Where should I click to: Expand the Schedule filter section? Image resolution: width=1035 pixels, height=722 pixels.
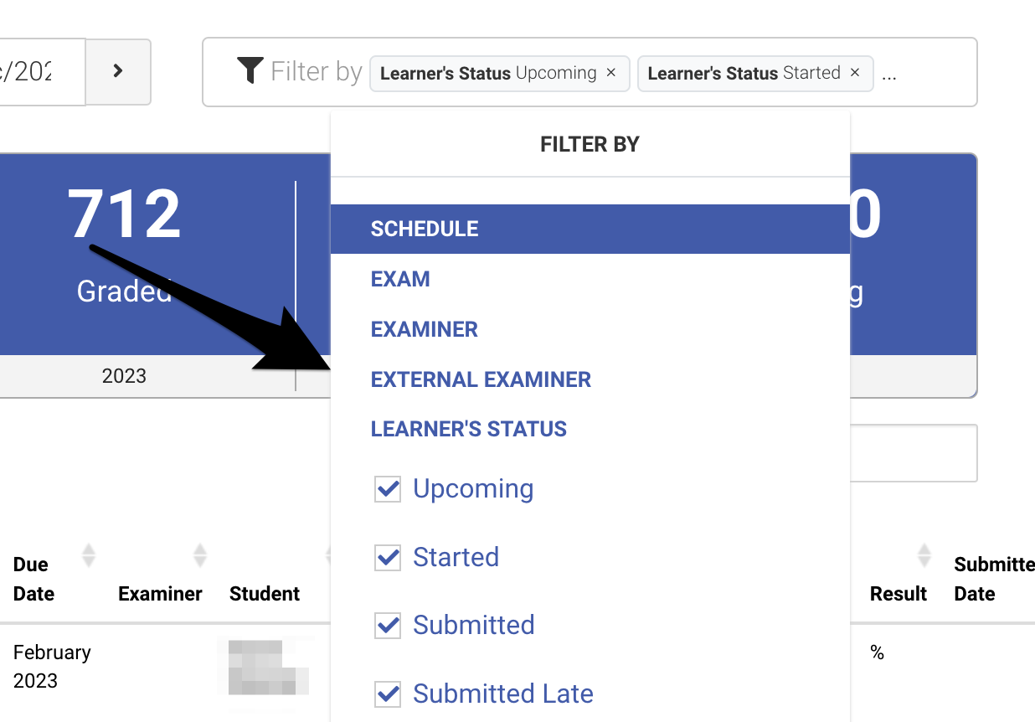pyautogui.click(x=425, y=229)
